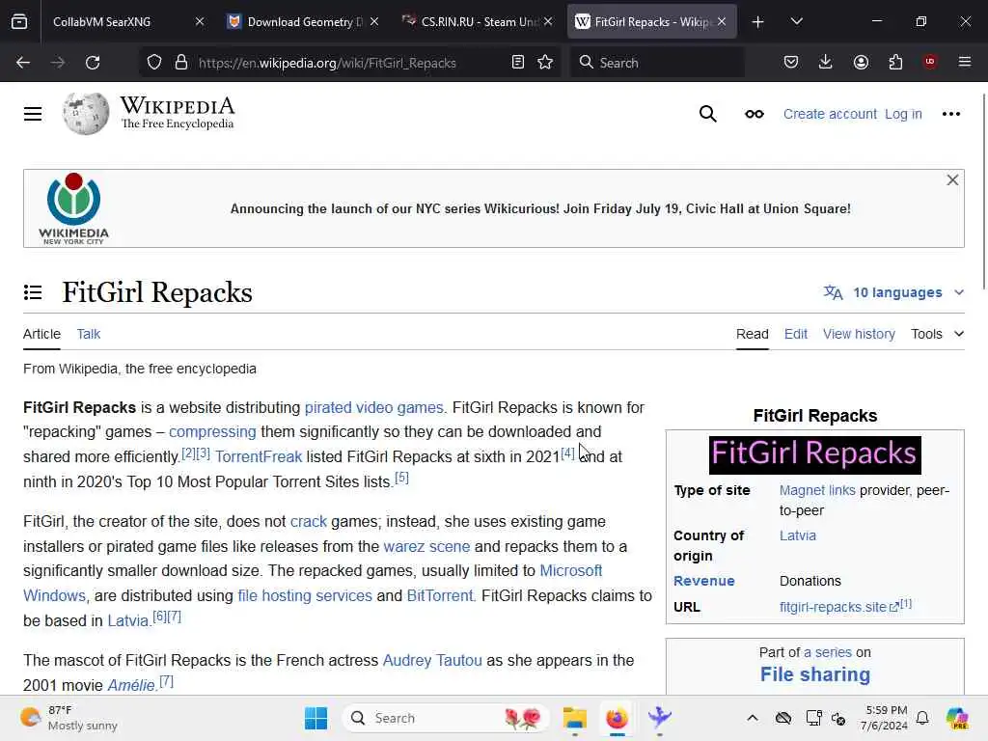
Task: Bookmark this page with the star
Action: tap(546, 62)
